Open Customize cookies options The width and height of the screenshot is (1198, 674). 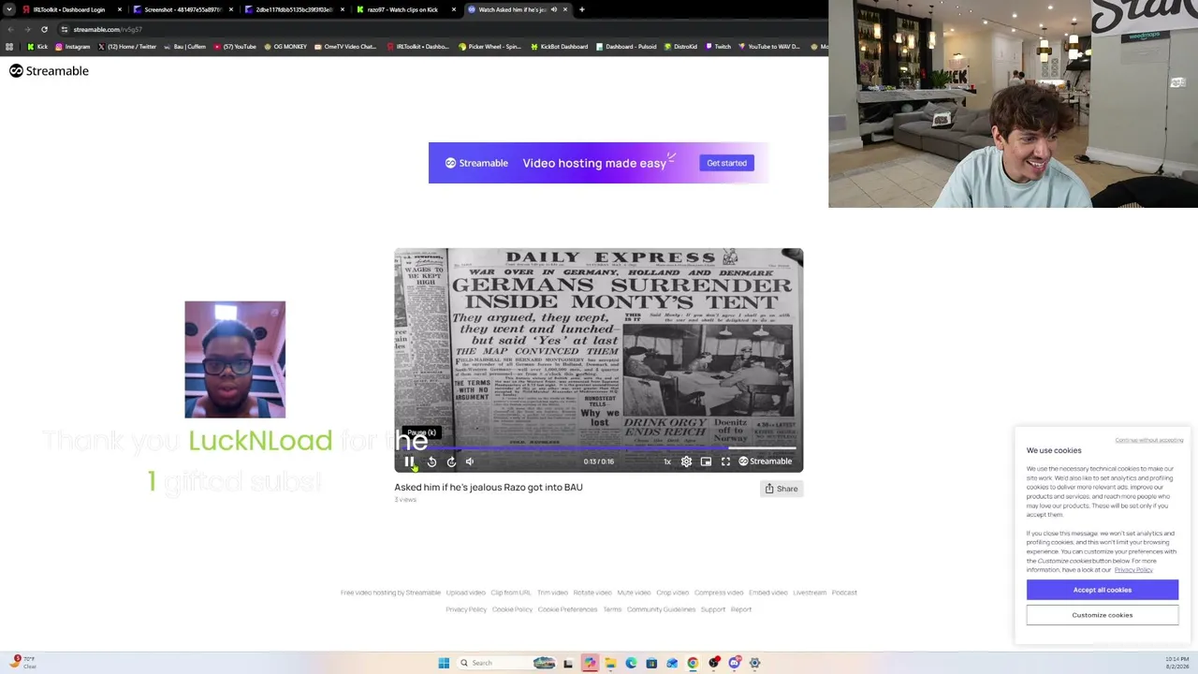coord(1103,615)
